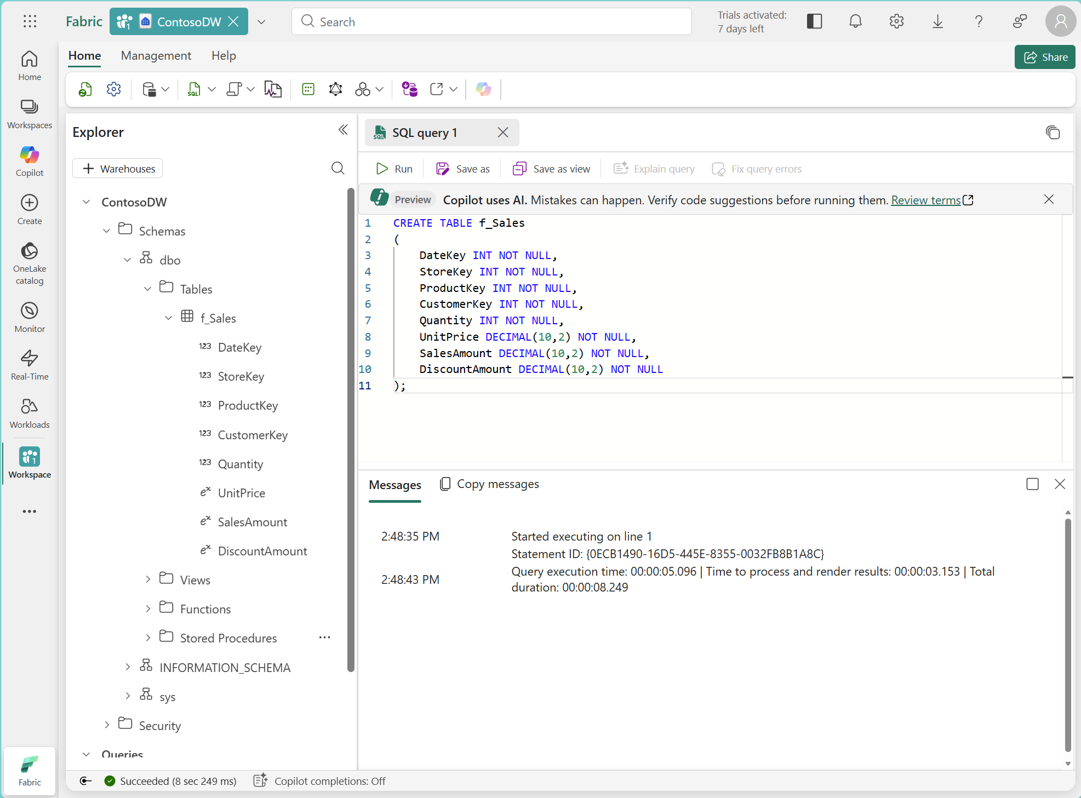Collapse the Explorer pane
Screen dimensions: 1081x798
click(344, 130)
